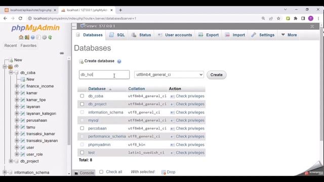Click the zoom magnifier in address bar
324x182 pixels.
click(x=263, y=18)
